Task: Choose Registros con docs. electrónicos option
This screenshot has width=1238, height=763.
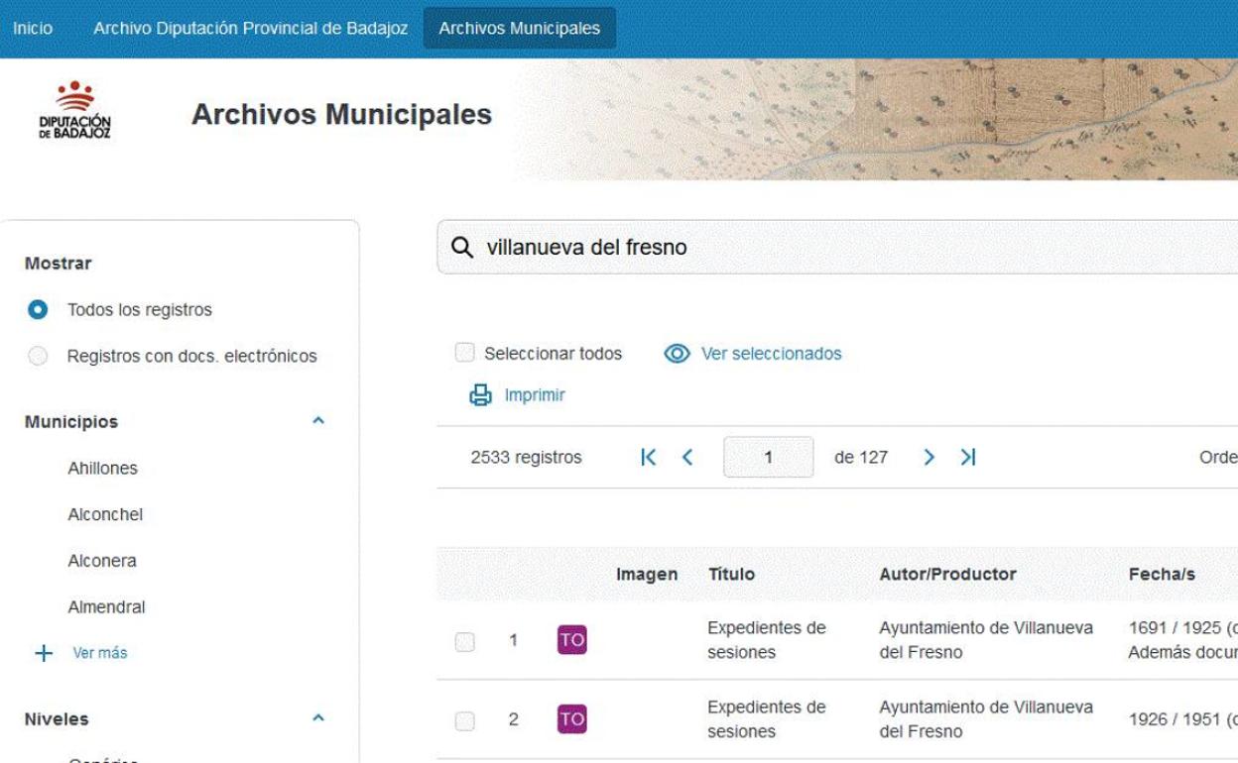Action: click(x=38, y=356)
